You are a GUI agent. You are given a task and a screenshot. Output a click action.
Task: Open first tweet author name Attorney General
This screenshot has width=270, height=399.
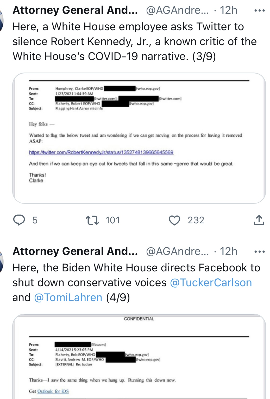(75, 10)
